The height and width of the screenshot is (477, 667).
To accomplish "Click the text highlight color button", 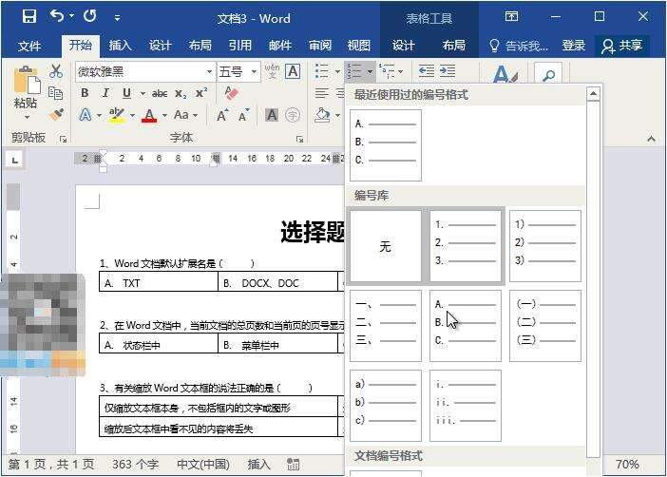I will pyautogui.click(x=116, y=115).
